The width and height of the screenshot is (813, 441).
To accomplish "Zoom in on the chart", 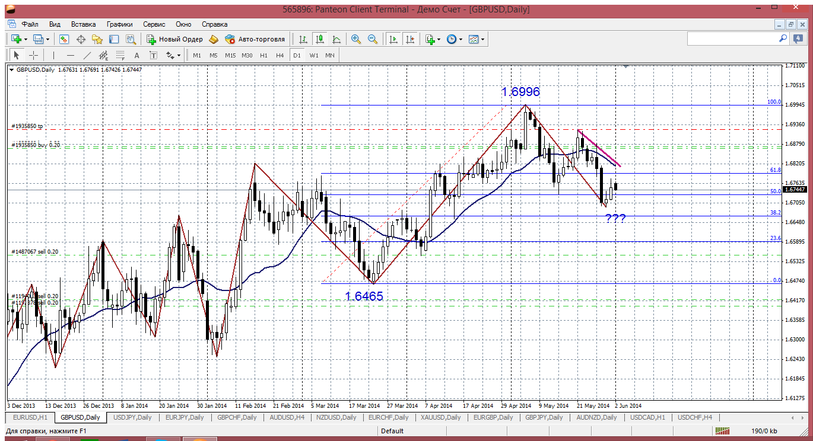I will tap(356, 39).
